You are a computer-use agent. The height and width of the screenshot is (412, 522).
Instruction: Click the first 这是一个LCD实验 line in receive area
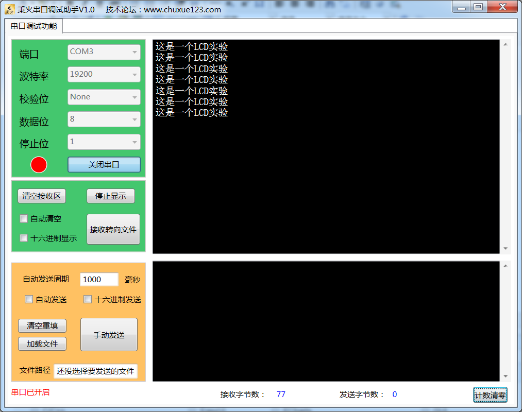pyautogui.click(x=191, y=46)
